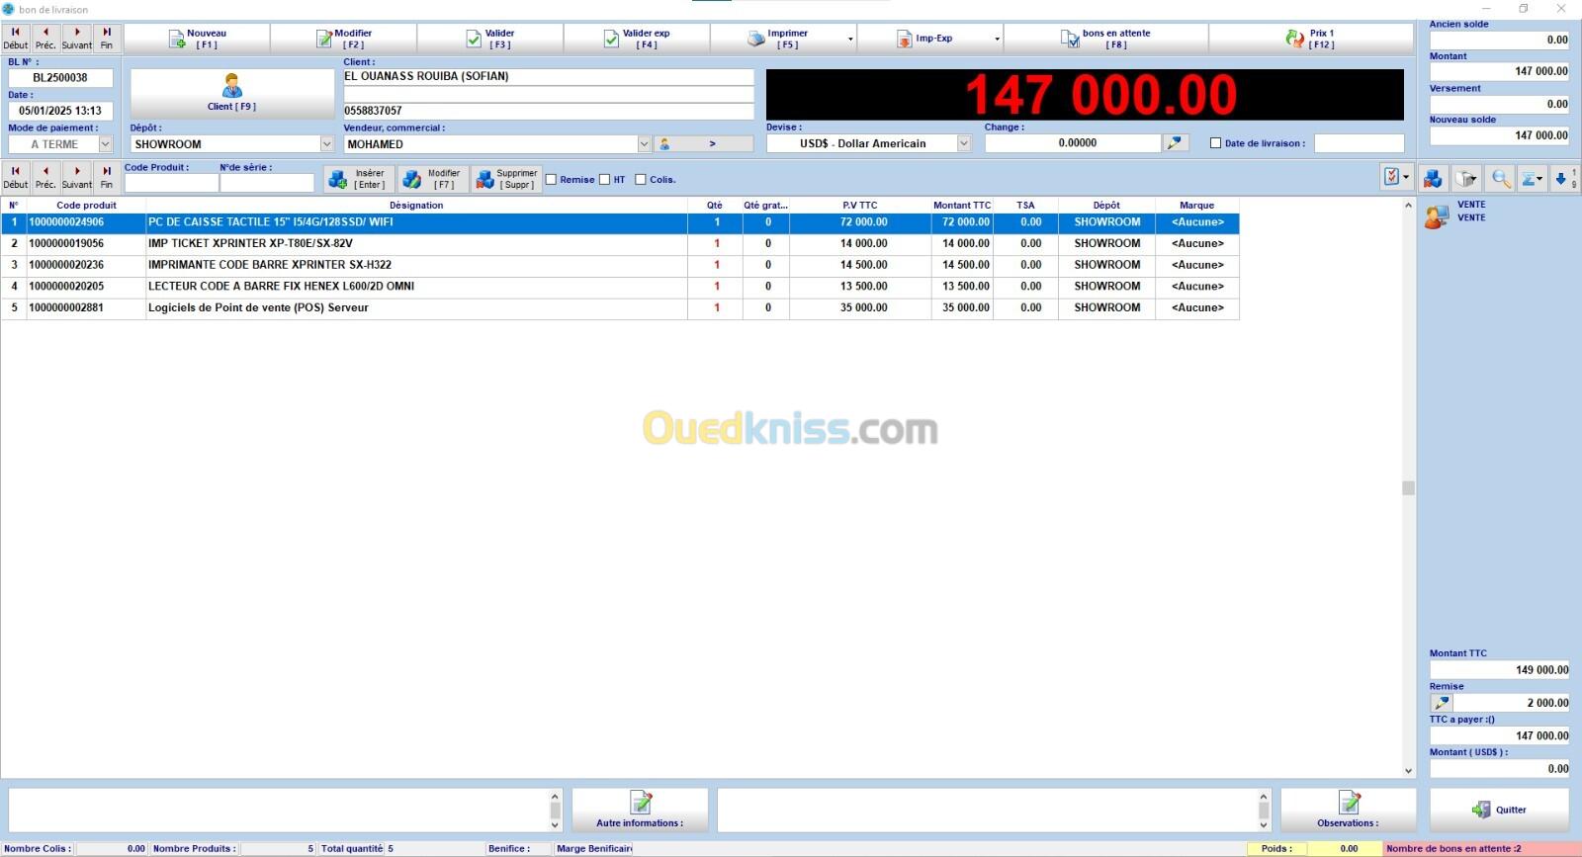
Task: Click the Nouveau [F1] toolbar icon
Action: (178, 40)
